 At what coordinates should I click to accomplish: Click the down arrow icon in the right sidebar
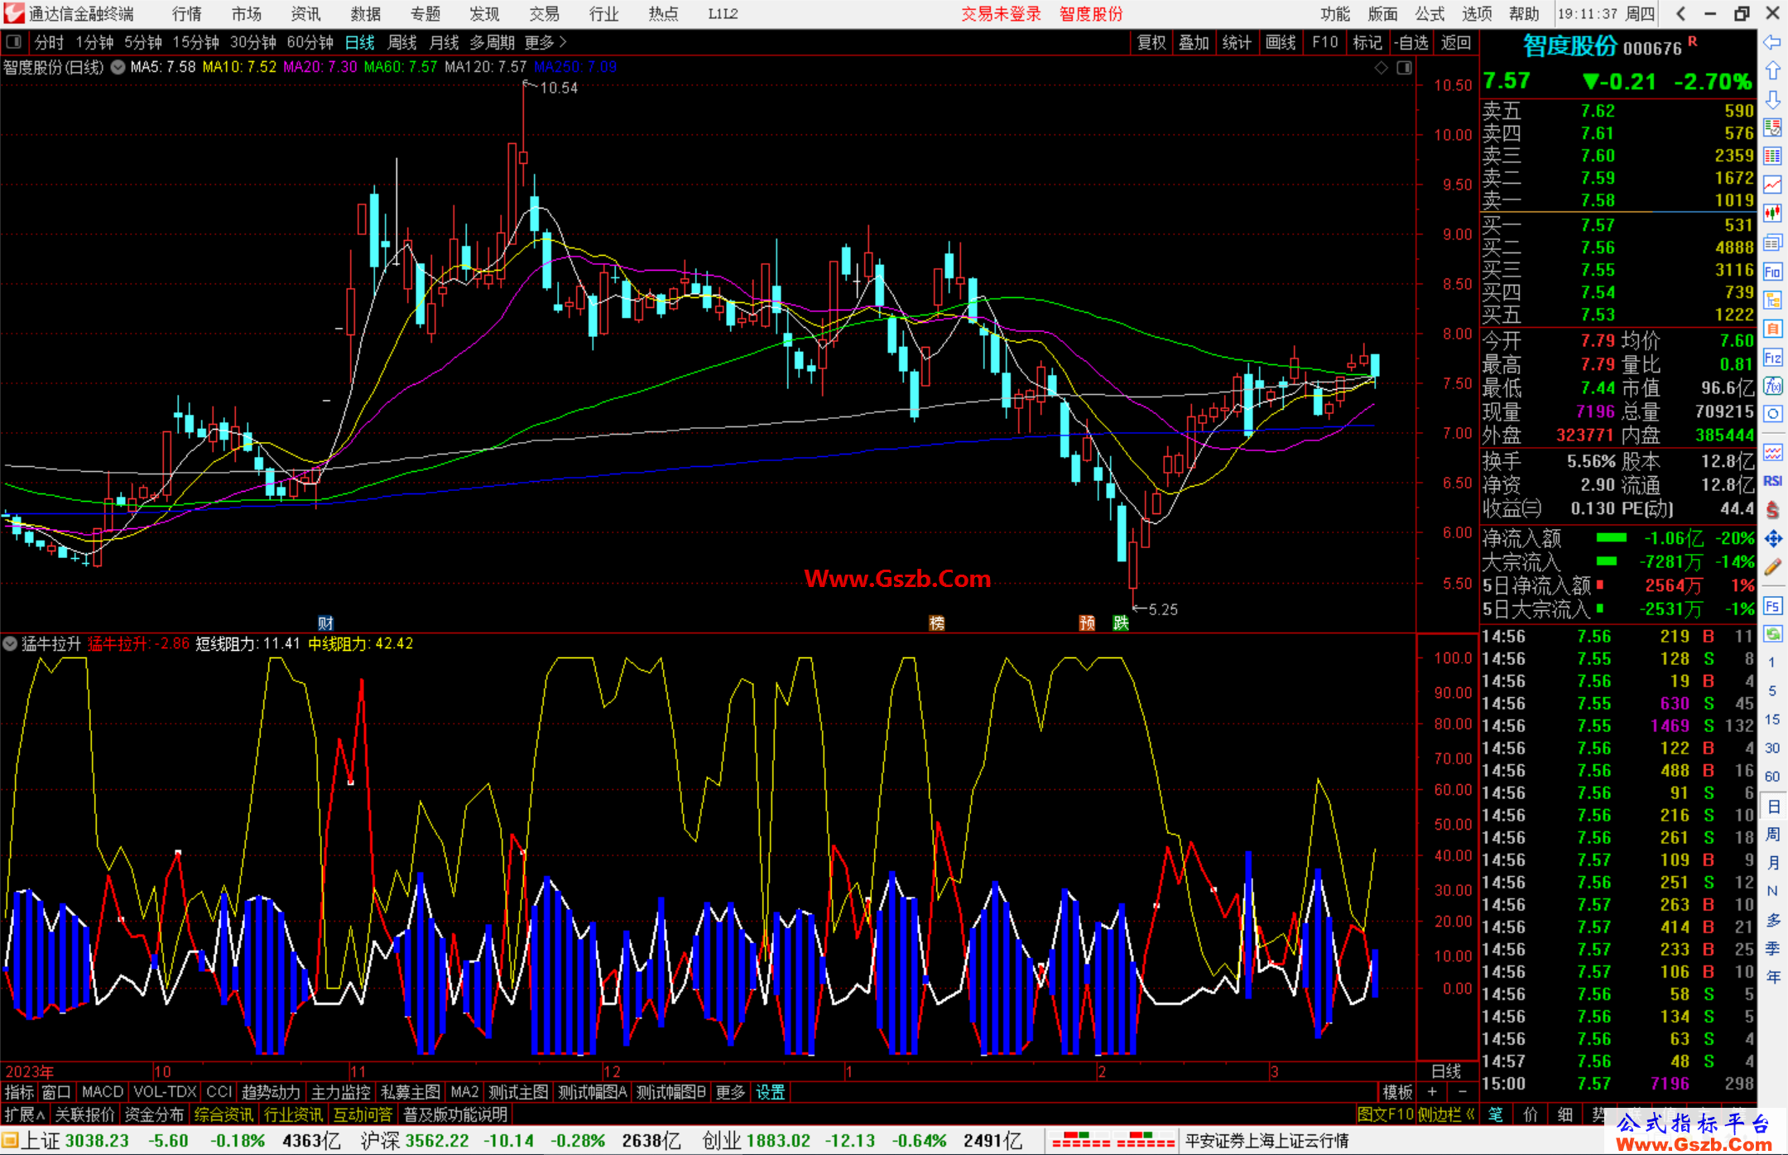tap(1772, 99)
